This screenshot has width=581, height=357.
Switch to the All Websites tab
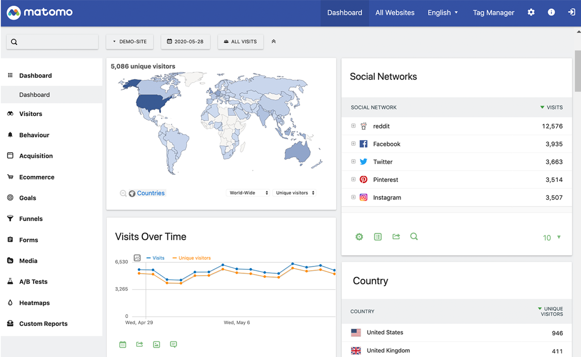(394, 13)
